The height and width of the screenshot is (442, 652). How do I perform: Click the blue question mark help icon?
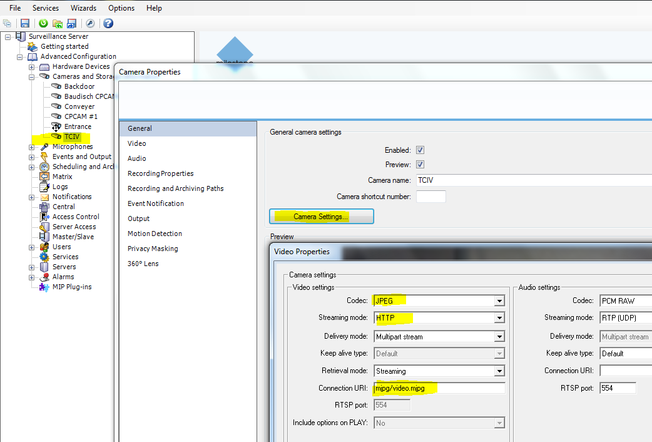point(108,23)
